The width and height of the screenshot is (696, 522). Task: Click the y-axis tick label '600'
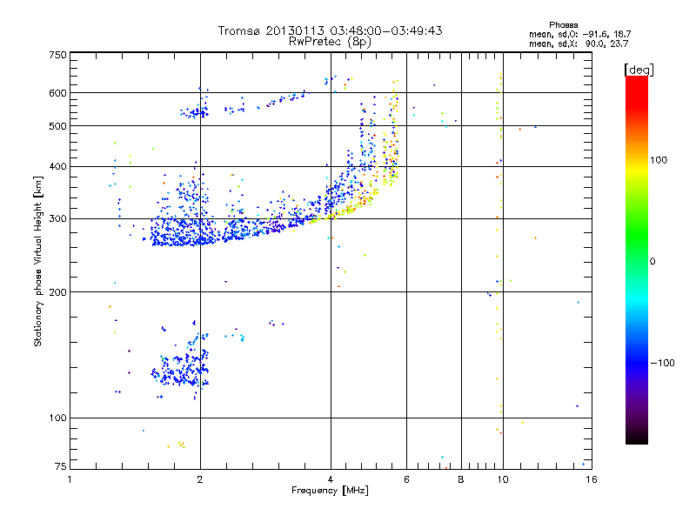pyautogui.click(x=57, y=93)
